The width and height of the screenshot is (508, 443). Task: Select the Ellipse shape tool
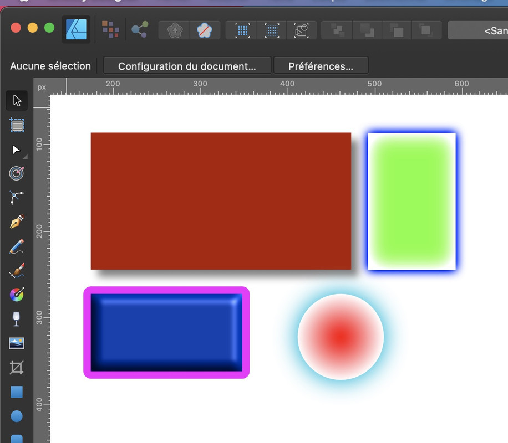click(17, 416)
